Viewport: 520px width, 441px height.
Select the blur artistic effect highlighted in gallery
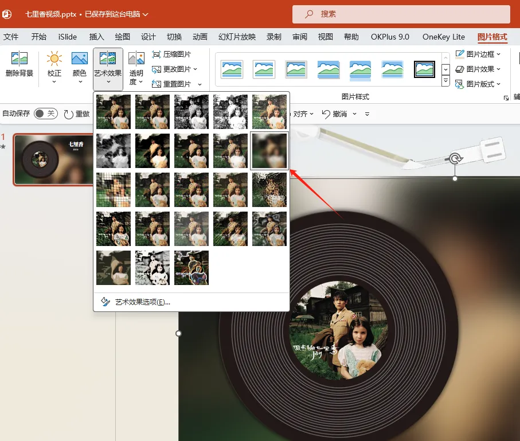click(269, 151)
